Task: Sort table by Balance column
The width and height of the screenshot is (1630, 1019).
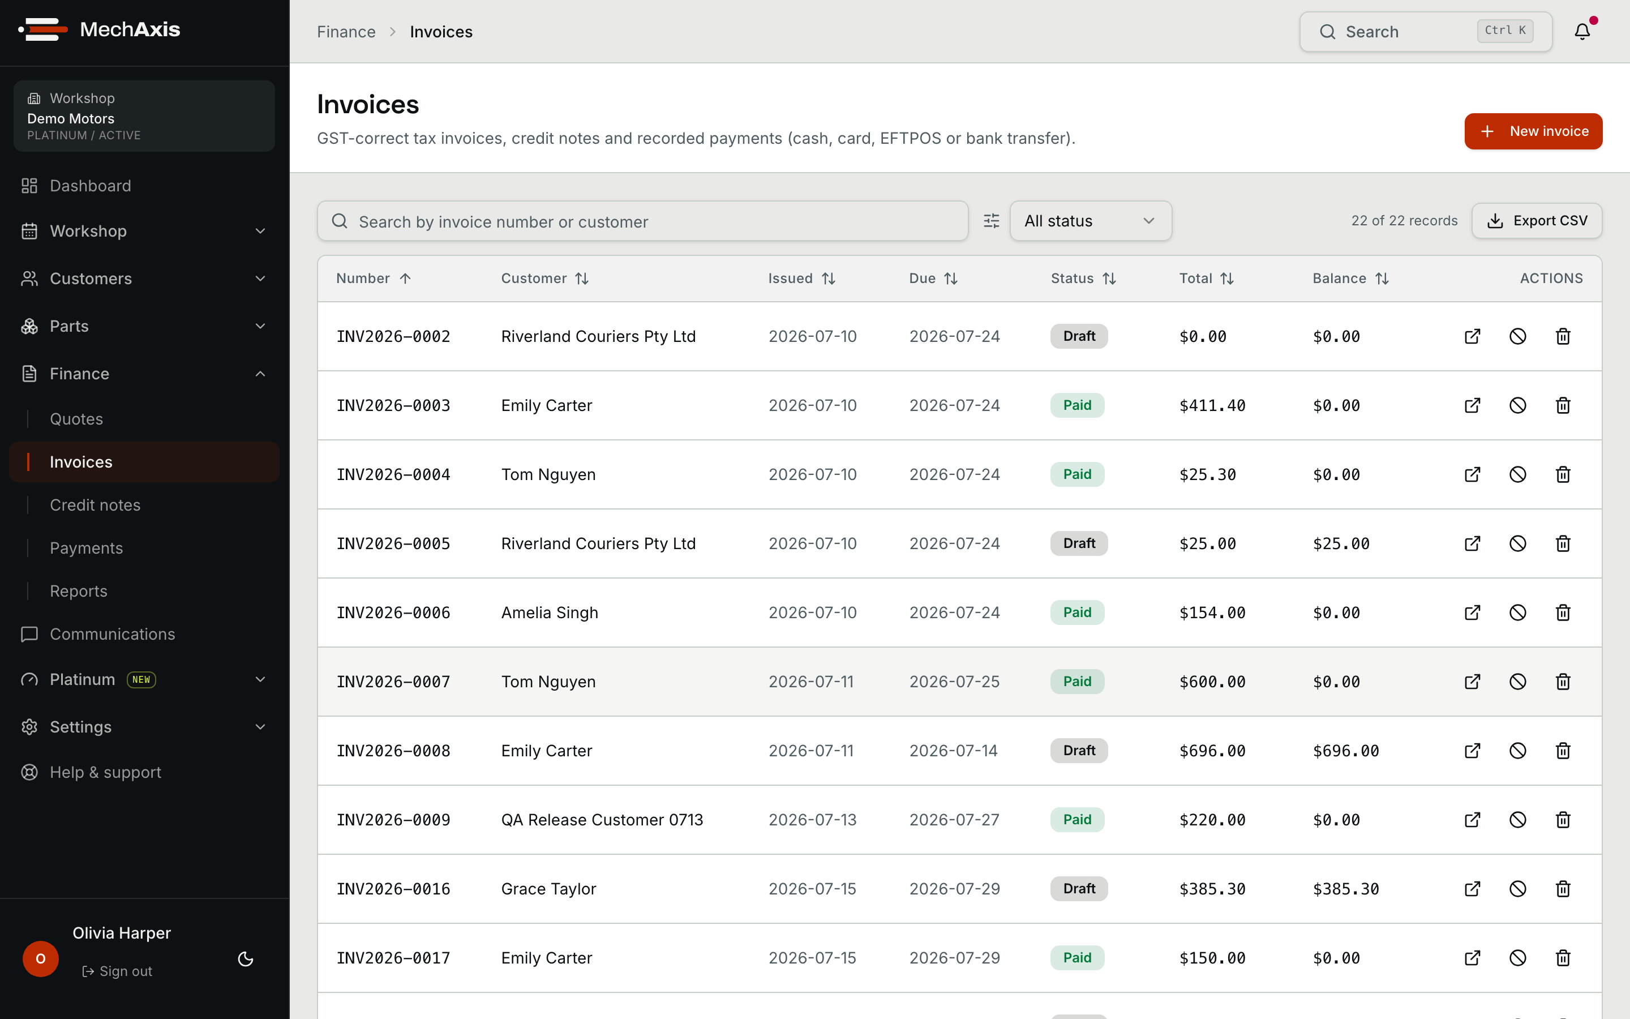Action: click(1350, 279)
